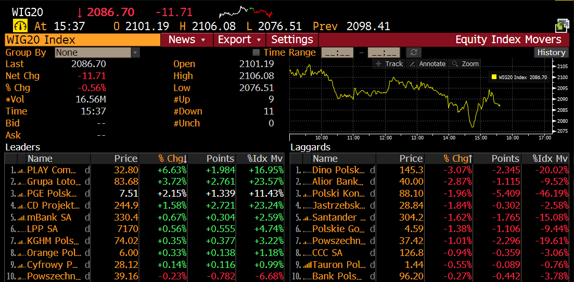This screenshot has width=574, height=282.
Task: Sort Leaders table by Price header
Action: click(x=115, y=159)
